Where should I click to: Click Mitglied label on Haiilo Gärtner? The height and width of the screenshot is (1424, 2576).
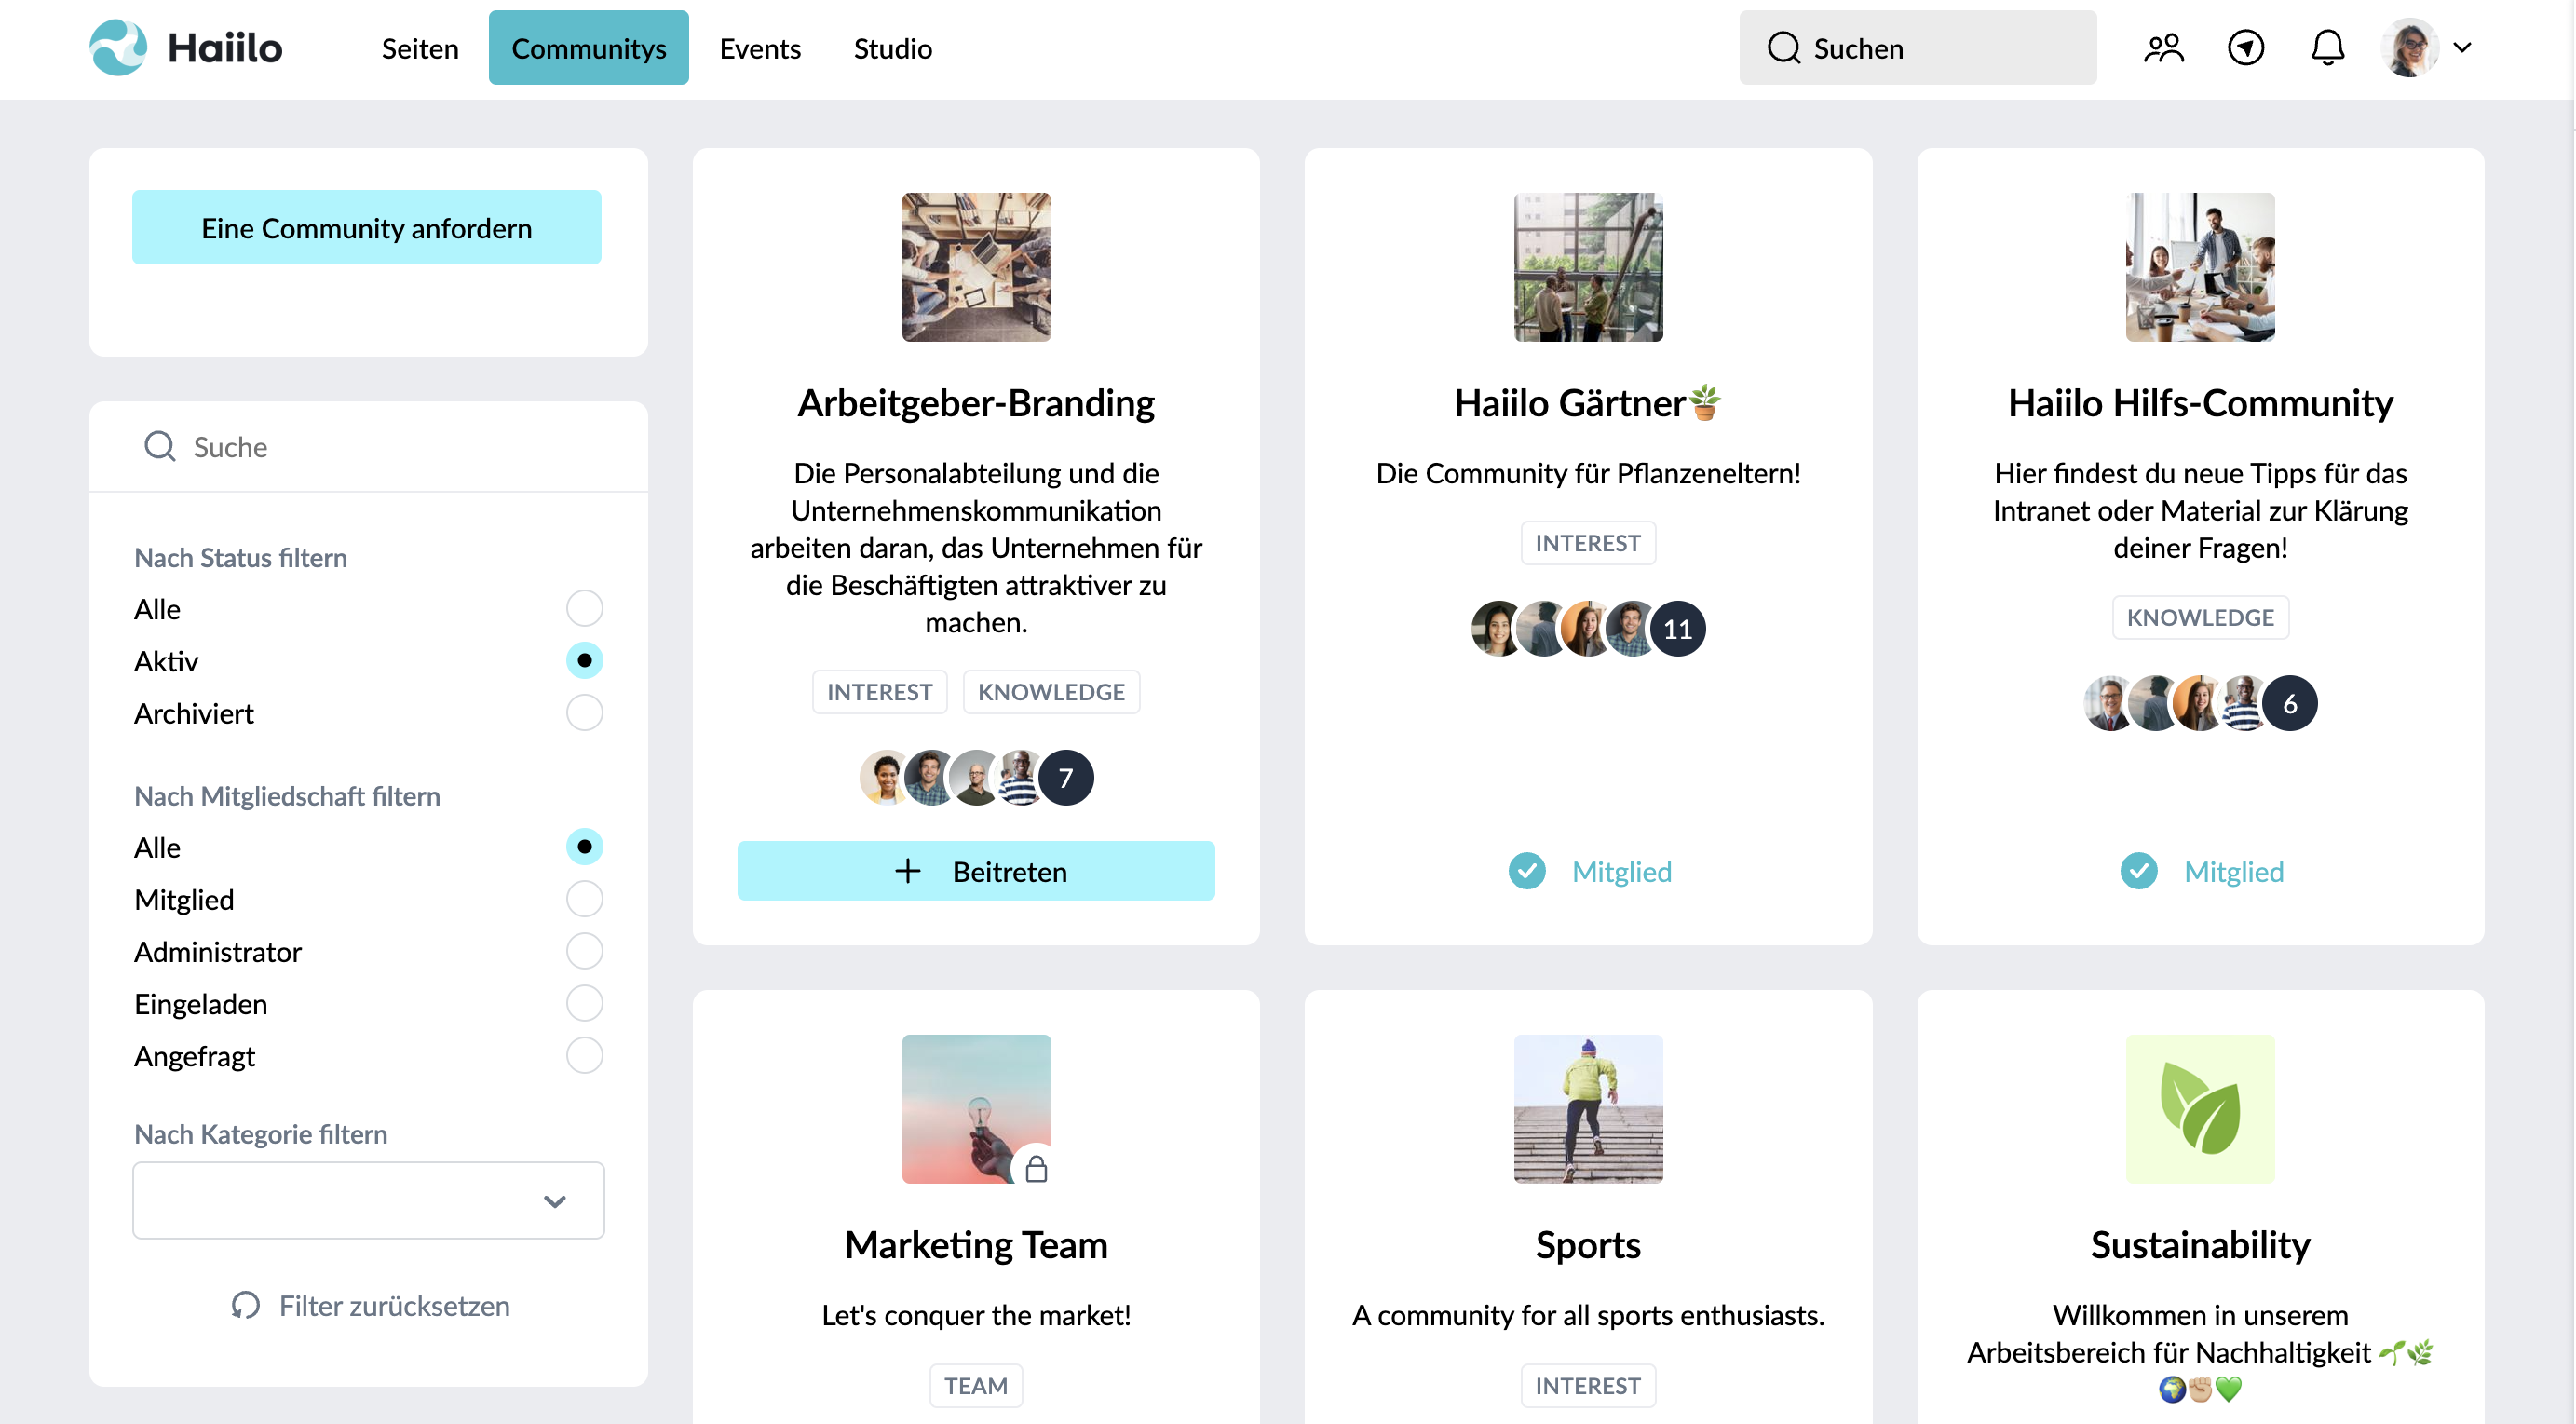(1621, 871)
